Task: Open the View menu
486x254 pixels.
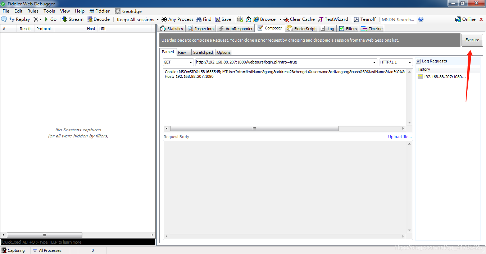Action: [x=65, y=11]
